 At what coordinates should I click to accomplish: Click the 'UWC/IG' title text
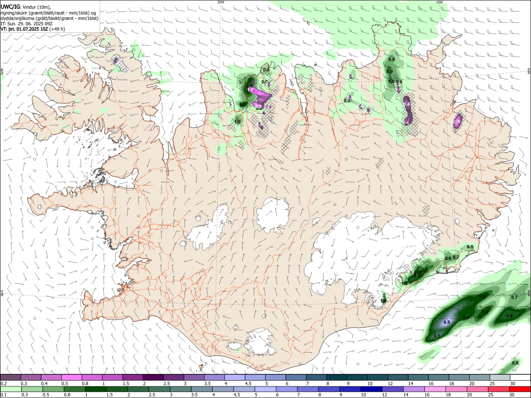tap(10, 7)
